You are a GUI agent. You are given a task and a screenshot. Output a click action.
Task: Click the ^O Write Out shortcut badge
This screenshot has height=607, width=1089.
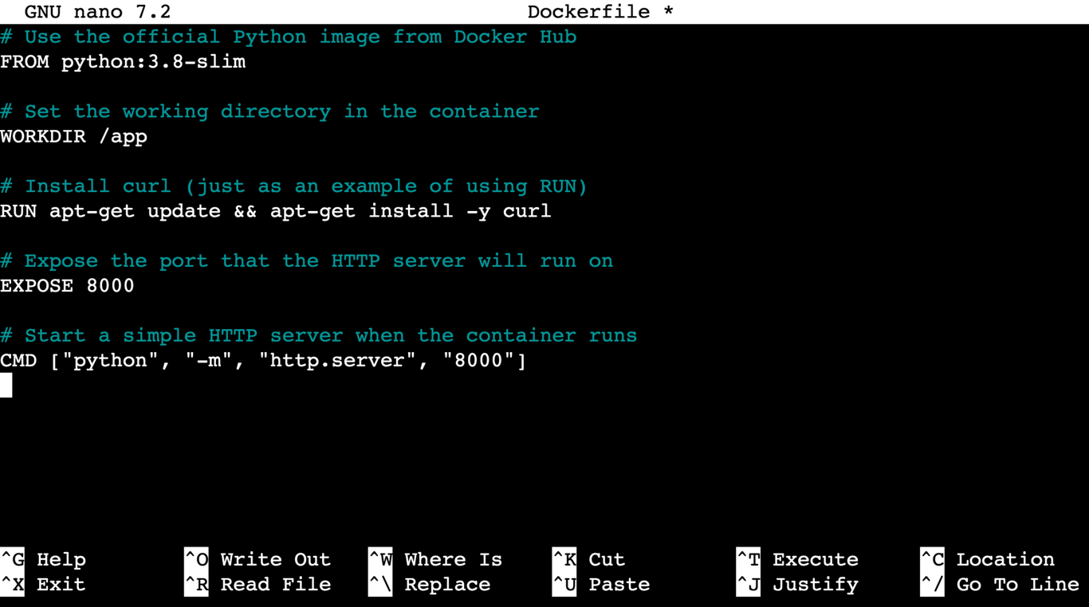tap(196, 559)
